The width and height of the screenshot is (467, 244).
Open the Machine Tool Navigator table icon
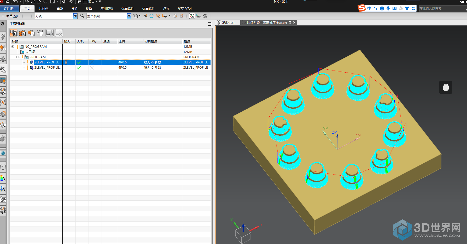pyautogui.click(x=3, y=81)
